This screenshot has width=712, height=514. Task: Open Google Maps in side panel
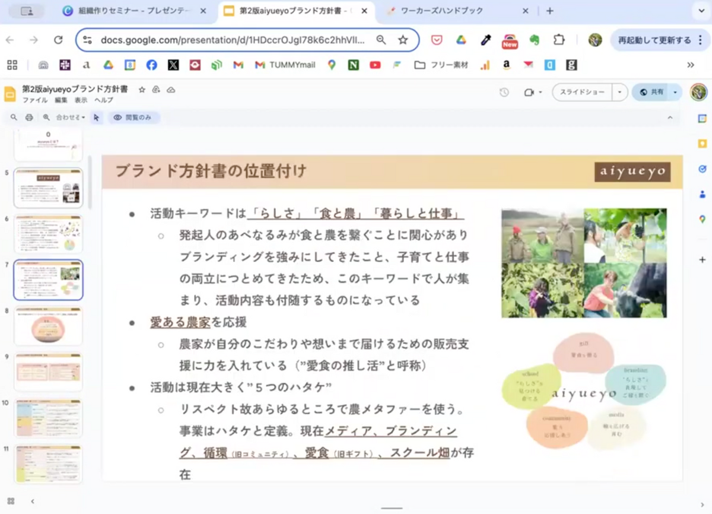coord(702,219)
